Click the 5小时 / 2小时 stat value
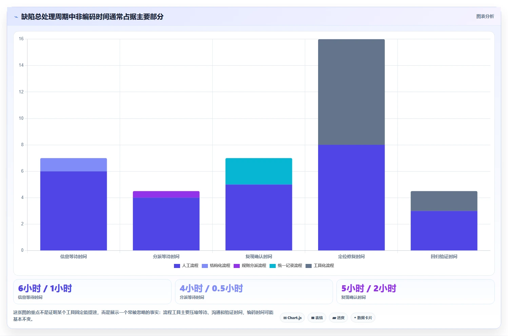Viewport: 508px width, 336px height. tap(369, 289)
